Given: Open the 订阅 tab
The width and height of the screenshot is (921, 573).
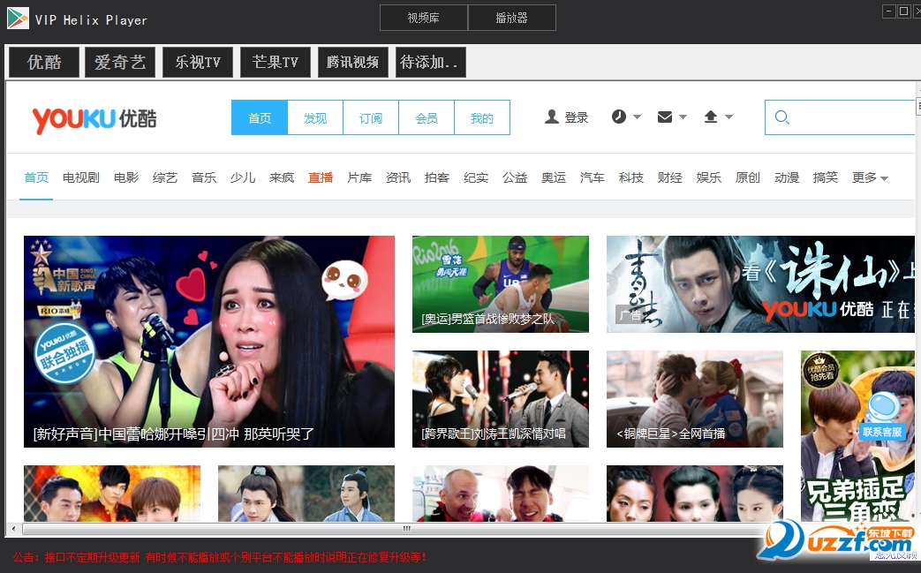Looking at the screenshot, I should click(x=371, y=117).
